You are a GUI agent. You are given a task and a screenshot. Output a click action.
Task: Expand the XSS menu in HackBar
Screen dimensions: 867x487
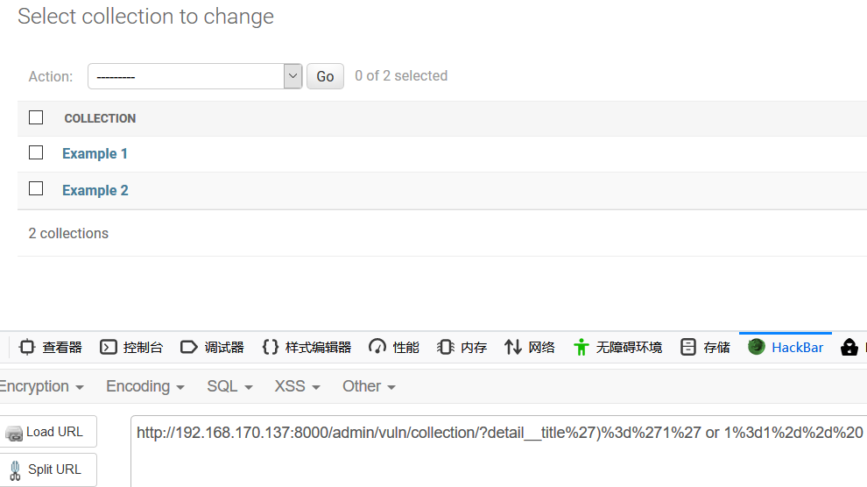click(297, 386)
